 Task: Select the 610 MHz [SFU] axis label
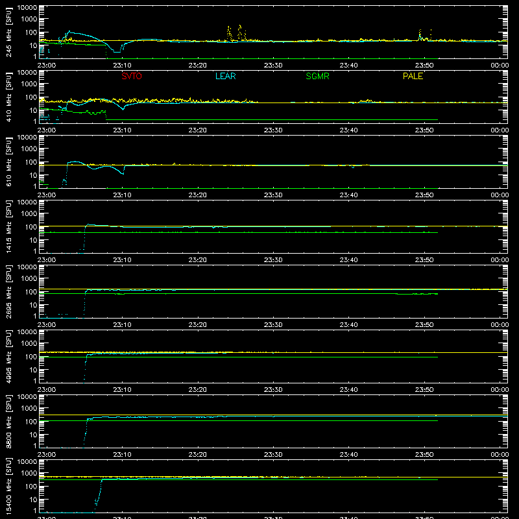click(9, 162)
